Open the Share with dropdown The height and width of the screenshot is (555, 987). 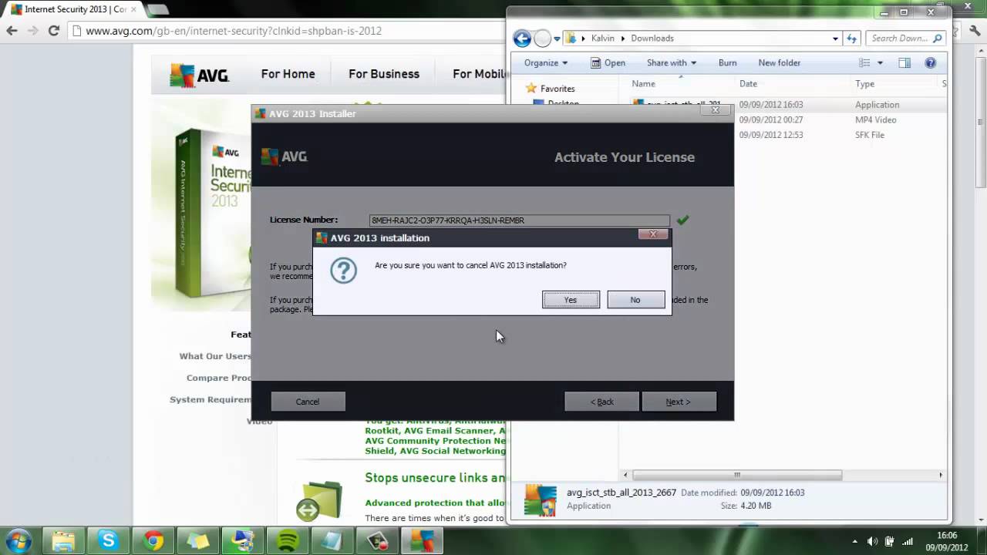[x=671, y=63]
